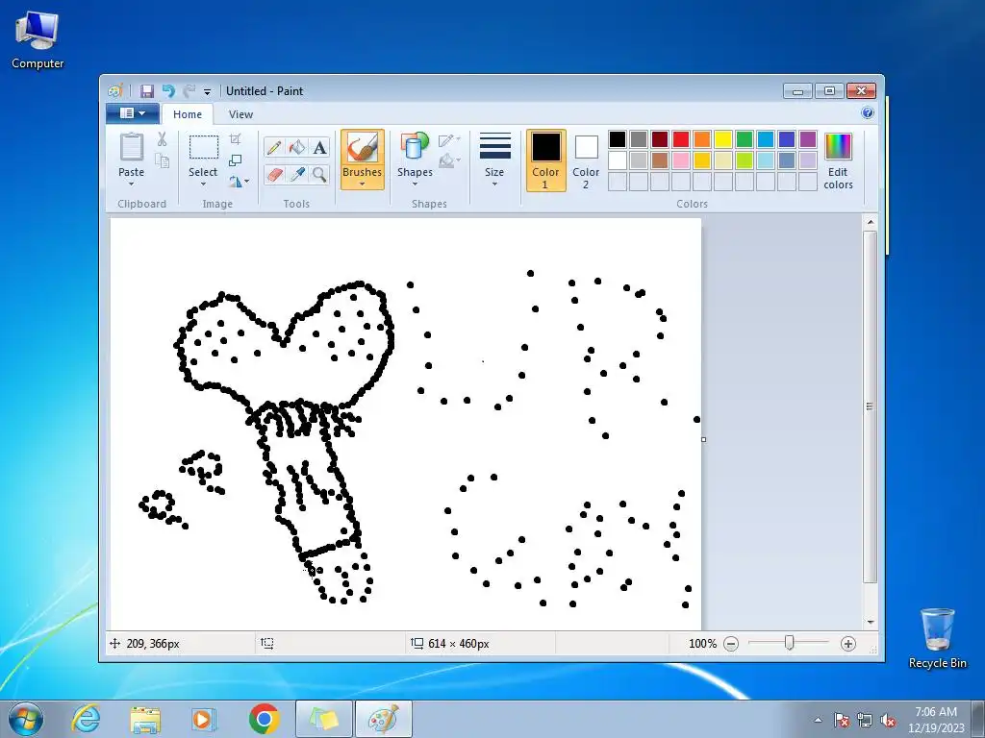Open the Computer desktop icon

click(x=38, y=39)
